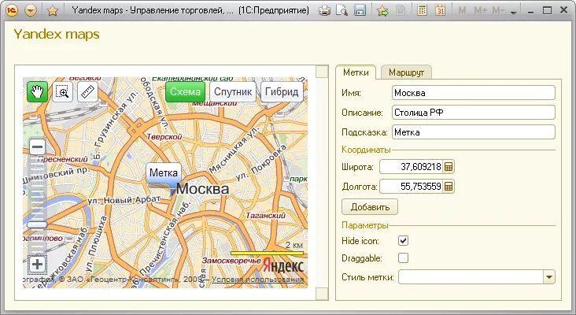Add page to favorites star

(53, 11)
